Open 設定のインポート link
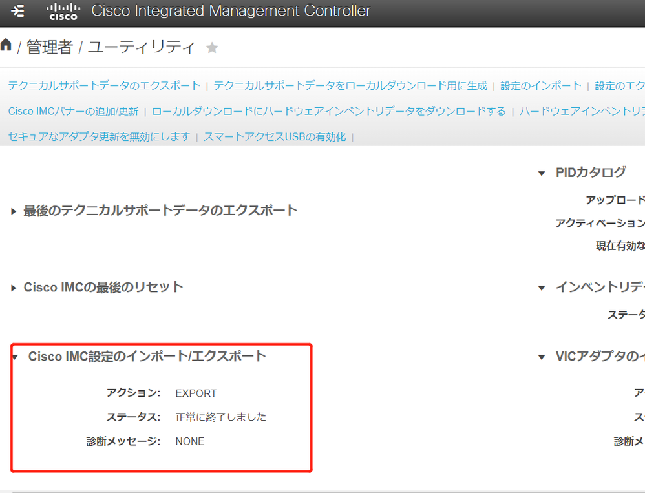 coord(540,85)
